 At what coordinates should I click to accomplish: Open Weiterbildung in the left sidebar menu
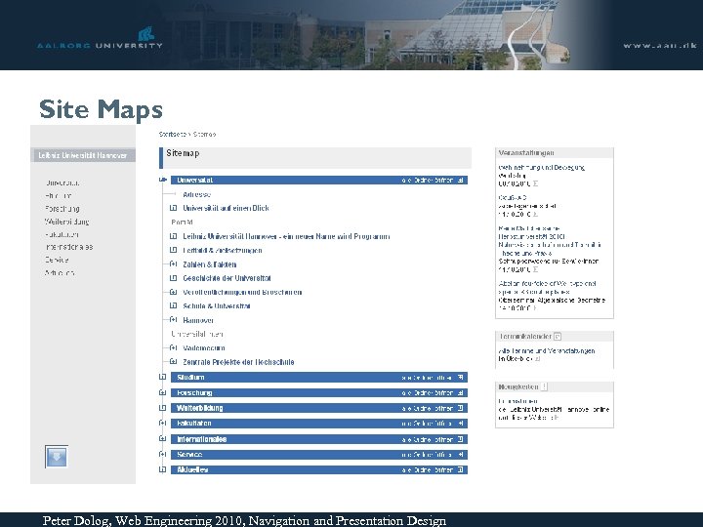point(66,222)
